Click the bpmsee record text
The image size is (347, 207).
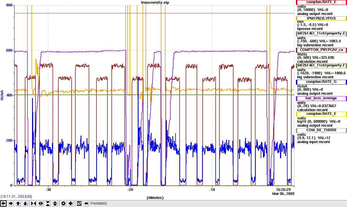tap(310, 29)
